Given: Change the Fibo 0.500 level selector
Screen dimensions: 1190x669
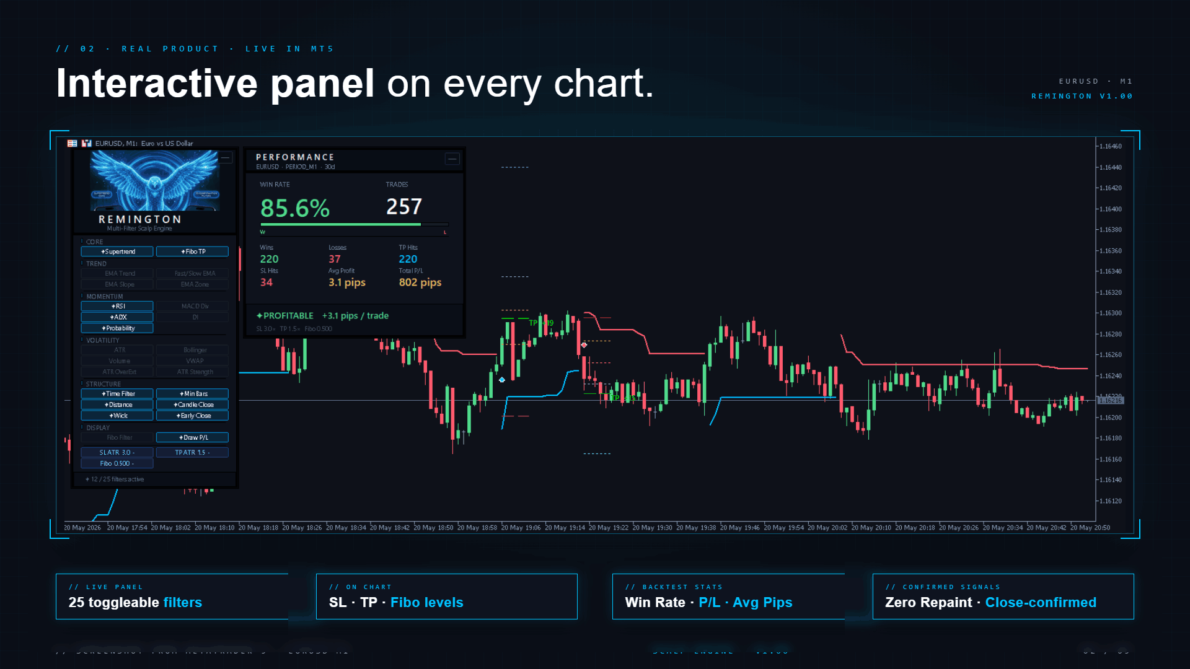Looking at the screenshot, I should tap(117, 463).
